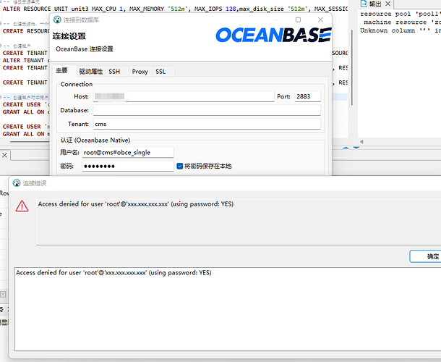441x362 pixels.
Task: Close the bottom-left panel tab
Action: pyautogui.click(x=5, y=155)
